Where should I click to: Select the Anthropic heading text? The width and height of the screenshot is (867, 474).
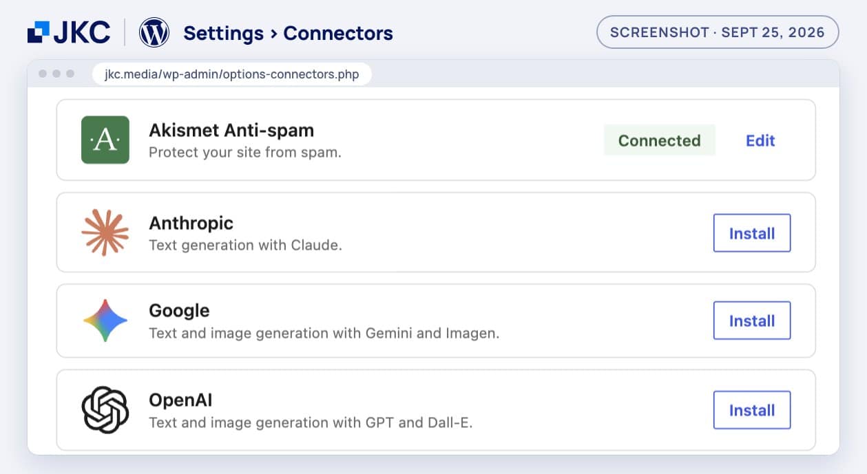(x=191, y=223)
